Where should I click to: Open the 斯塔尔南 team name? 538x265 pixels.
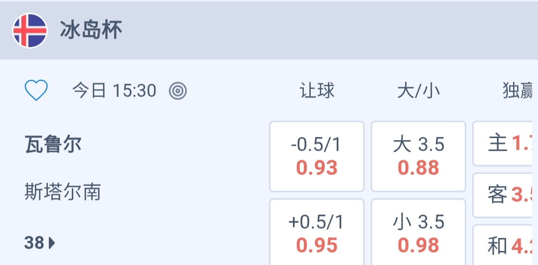pyautogui.click(x=63, y=191)
